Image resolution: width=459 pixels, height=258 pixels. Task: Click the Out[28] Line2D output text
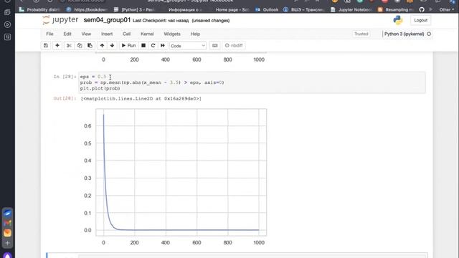click(141, 99)
